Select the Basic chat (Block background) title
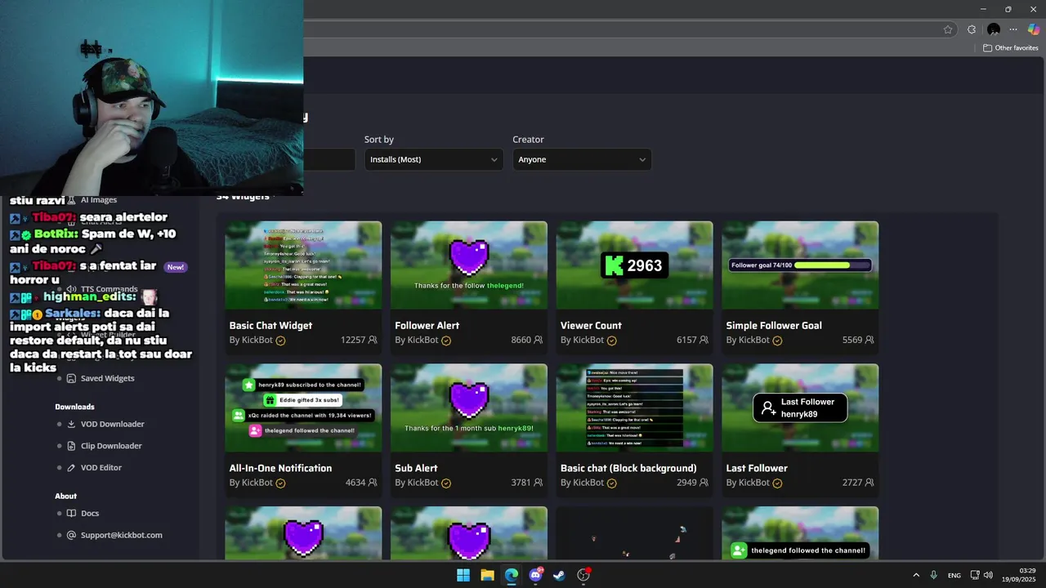The image size is (1046, 588). click(x=628, y=468)
